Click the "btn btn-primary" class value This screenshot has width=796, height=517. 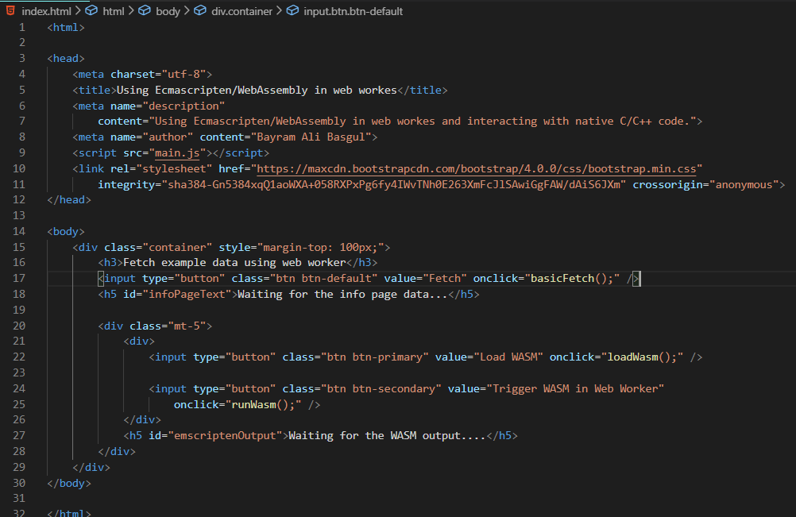pyautogui.click(x=375, y=357)
